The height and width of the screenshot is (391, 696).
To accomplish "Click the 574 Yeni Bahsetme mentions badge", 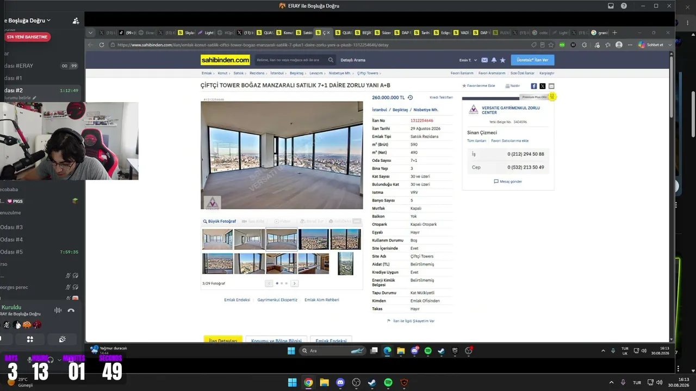I will coord(27,37).
